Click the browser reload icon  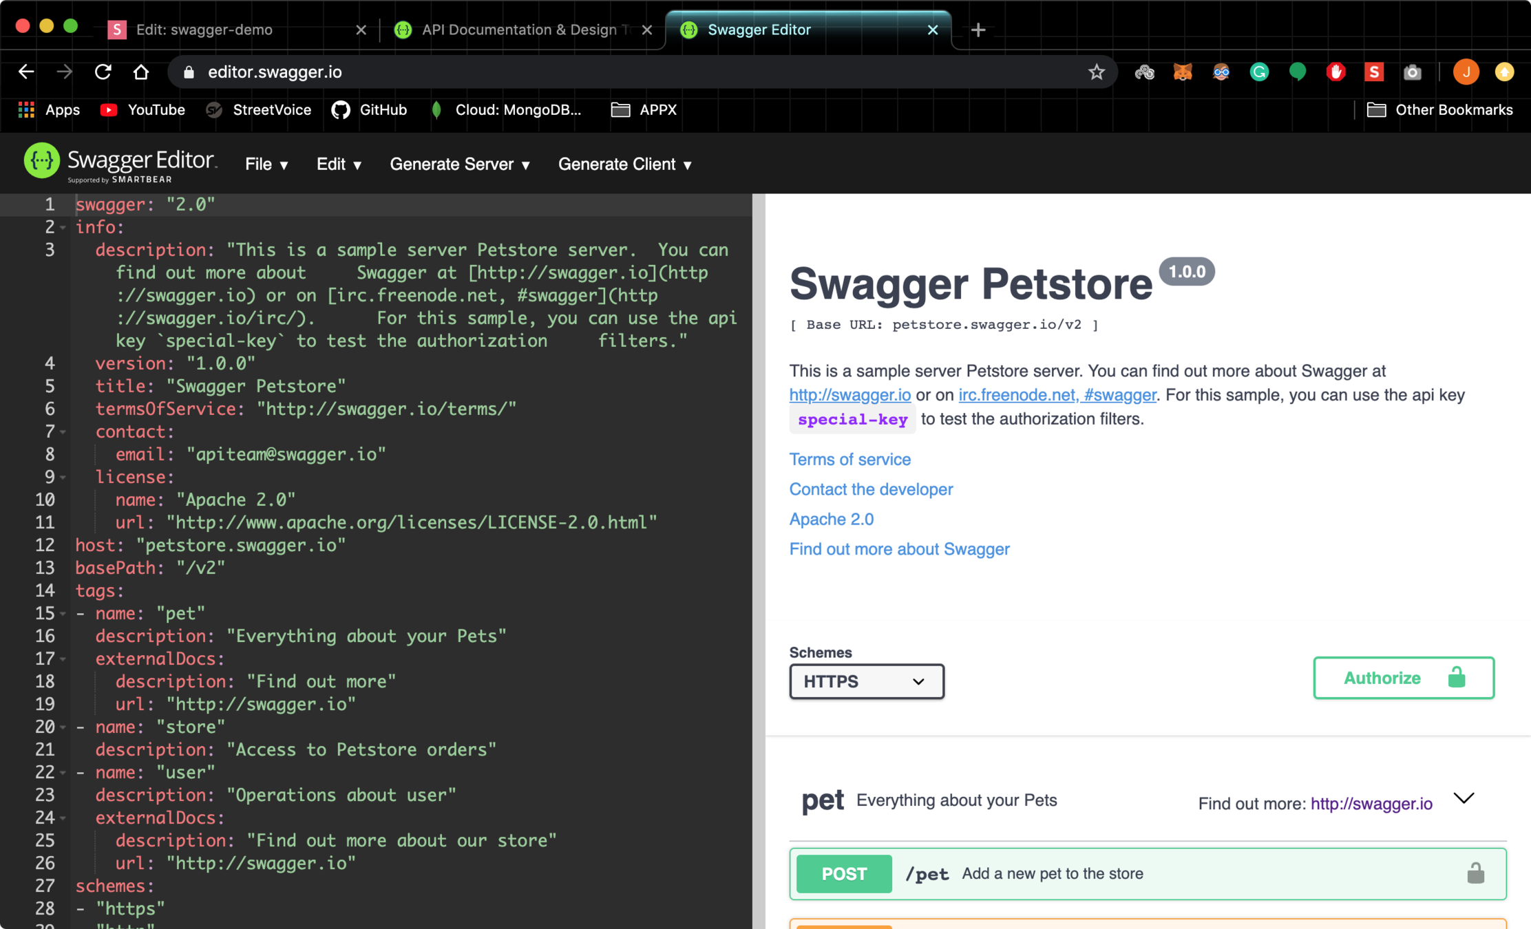(103, 72)
